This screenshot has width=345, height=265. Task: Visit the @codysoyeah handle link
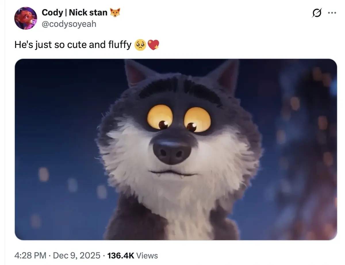(x=69, y=24)
